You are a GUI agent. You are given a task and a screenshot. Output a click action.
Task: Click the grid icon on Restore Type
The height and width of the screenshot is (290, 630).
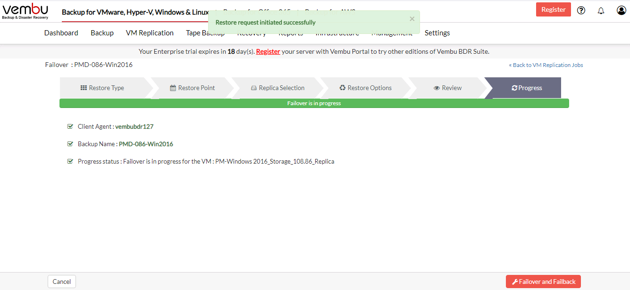click(x=84, y=88)
